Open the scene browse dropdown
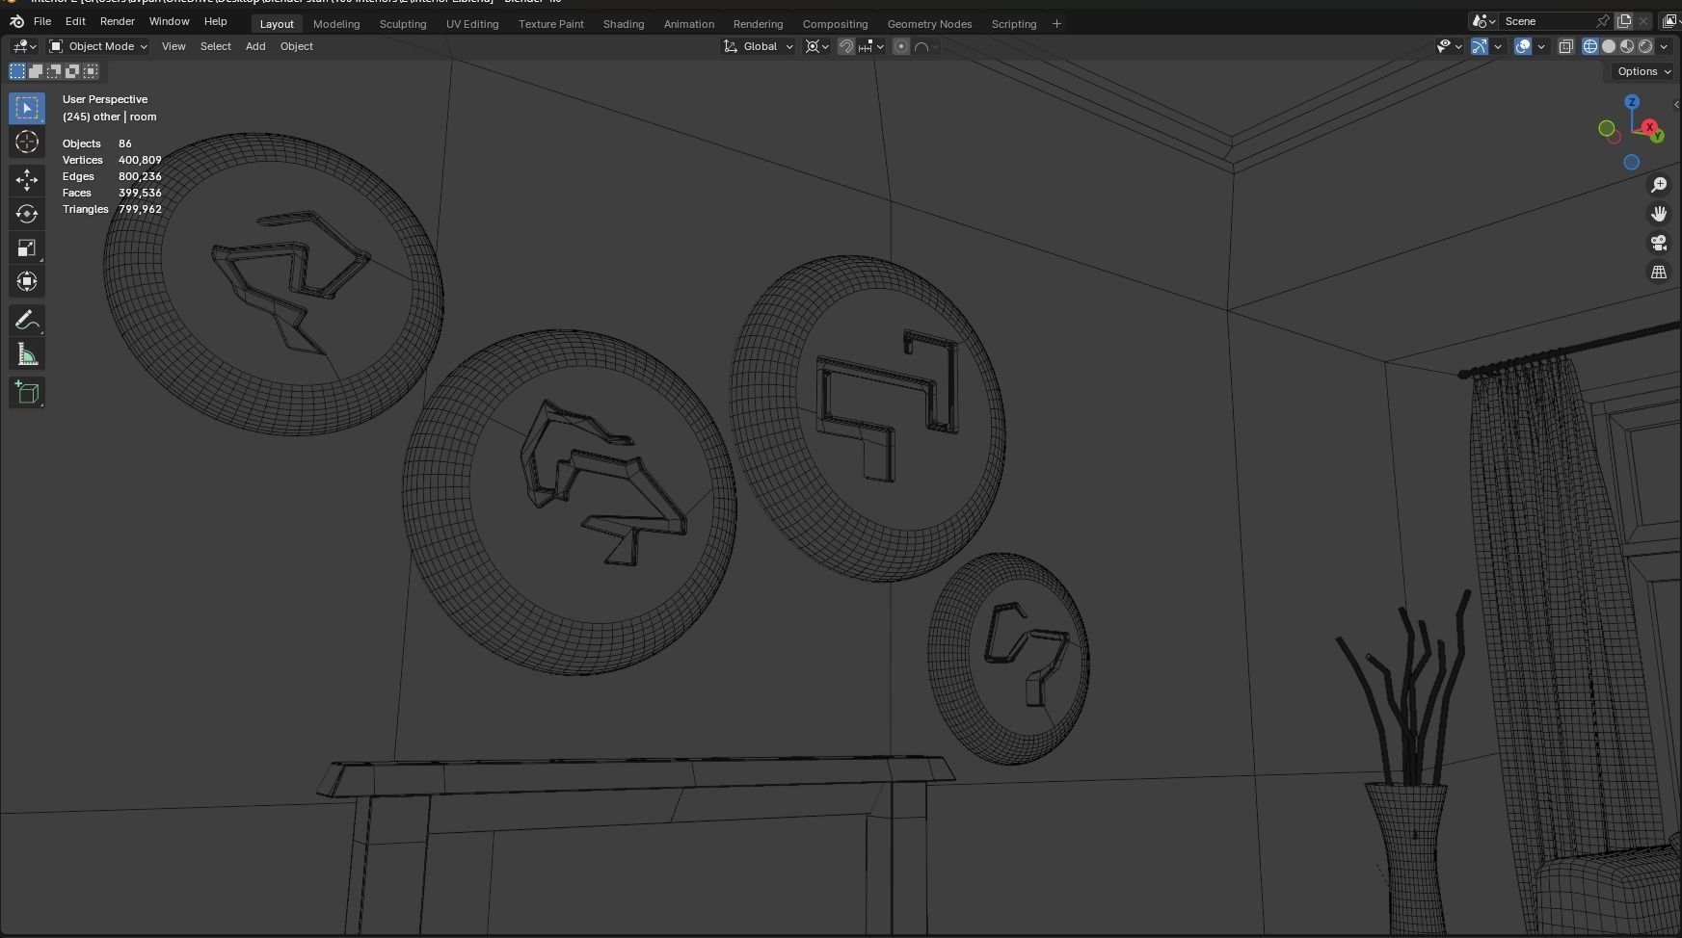 [1483, 21]
